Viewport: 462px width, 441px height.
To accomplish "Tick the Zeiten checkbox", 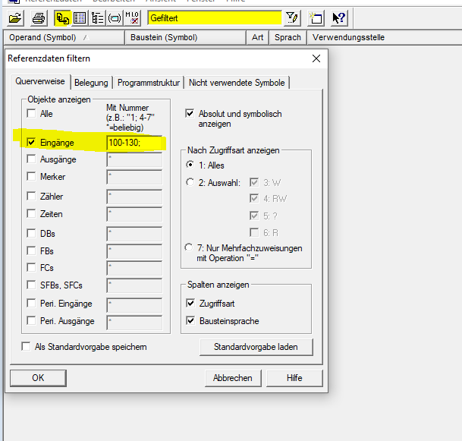I will [31, 213].
